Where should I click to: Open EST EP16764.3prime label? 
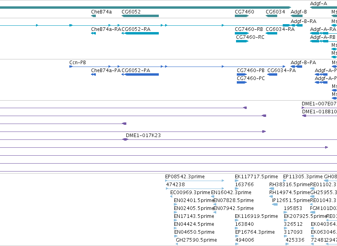(x=255, y=232)
